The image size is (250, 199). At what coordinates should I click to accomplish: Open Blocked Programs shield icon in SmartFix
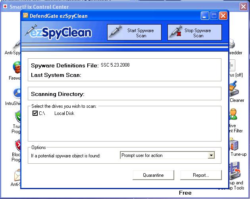[18, 145]
